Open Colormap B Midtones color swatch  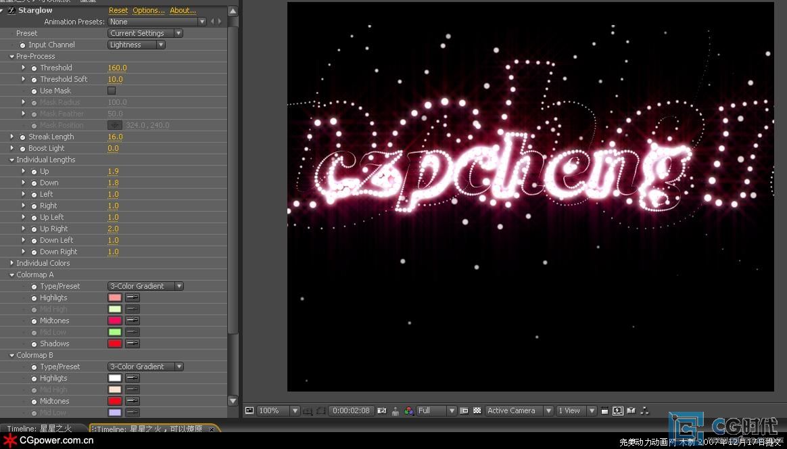(115, 401)
